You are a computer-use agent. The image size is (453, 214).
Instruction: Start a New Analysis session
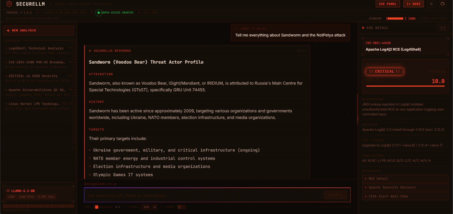point(39,31)
